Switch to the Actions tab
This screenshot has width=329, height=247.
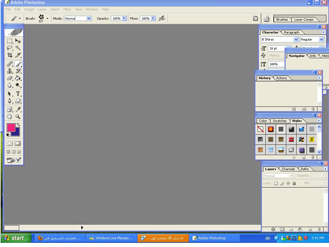point(281,78)
